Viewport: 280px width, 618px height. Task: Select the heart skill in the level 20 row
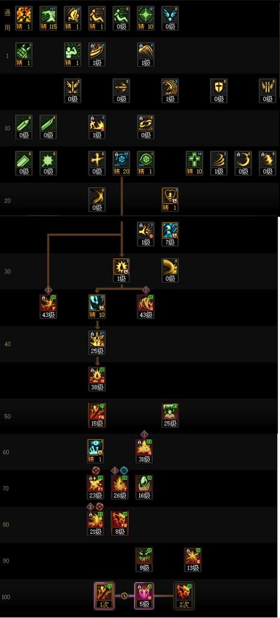[170, 199]
